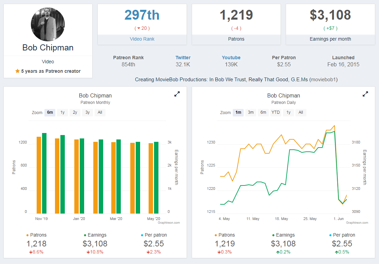Click the Patreon Monthly chart subtitle

point(95,103)
